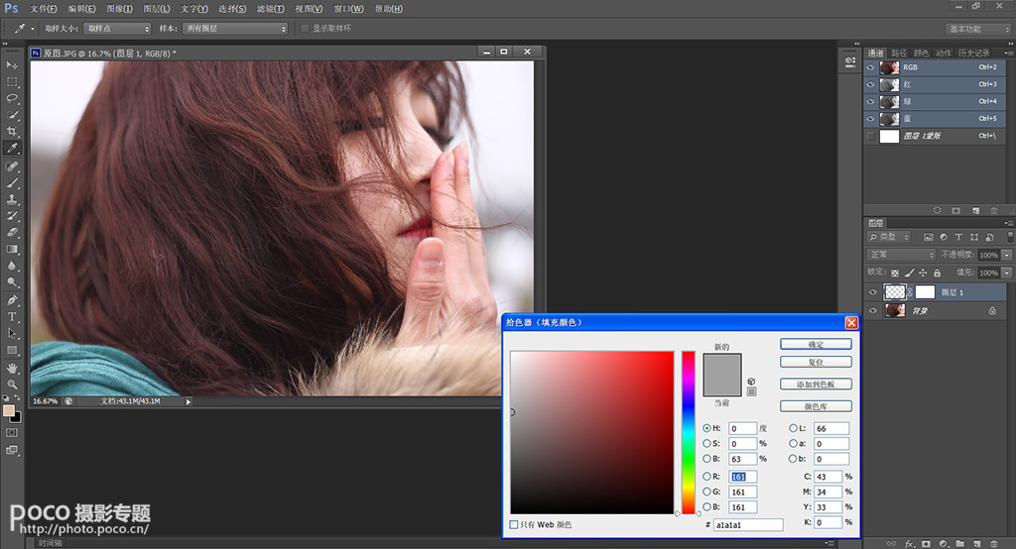Open 图像(I) menu
The width and height of the screenshot is (1016, 549).
(x=119, y=8)
